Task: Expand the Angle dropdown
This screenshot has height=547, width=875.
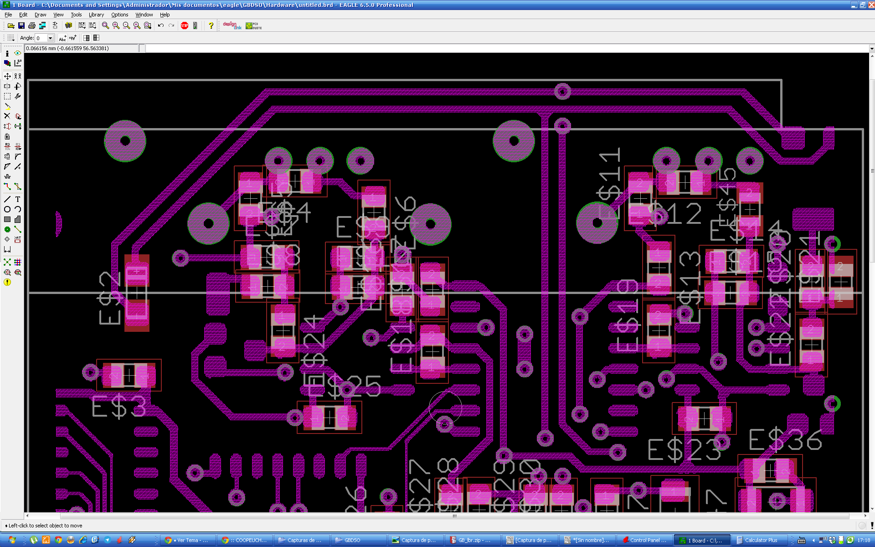Action: (51, 38)
